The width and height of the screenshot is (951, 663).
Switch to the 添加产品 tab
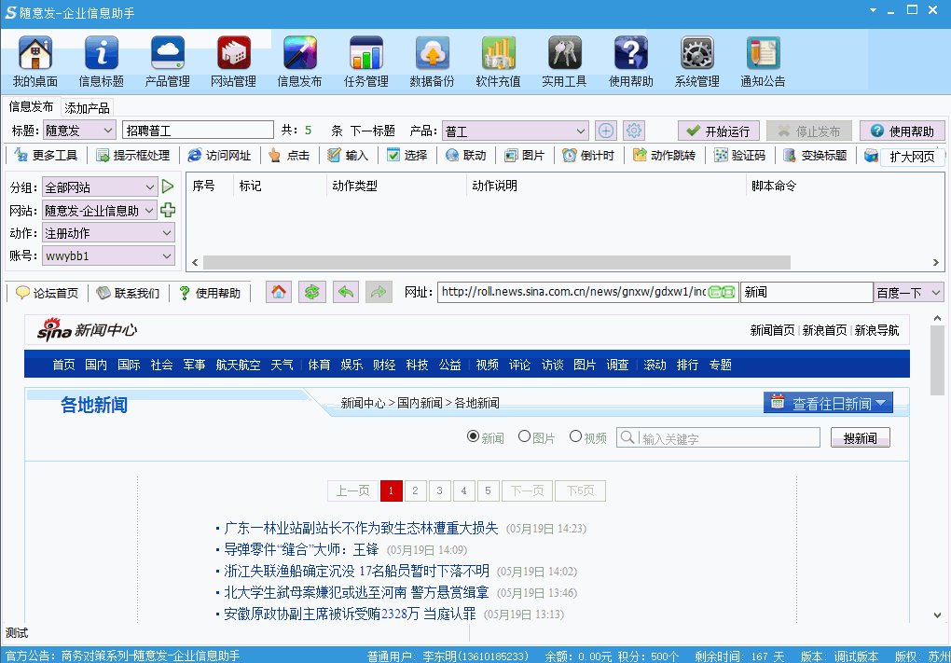point(87,108)
